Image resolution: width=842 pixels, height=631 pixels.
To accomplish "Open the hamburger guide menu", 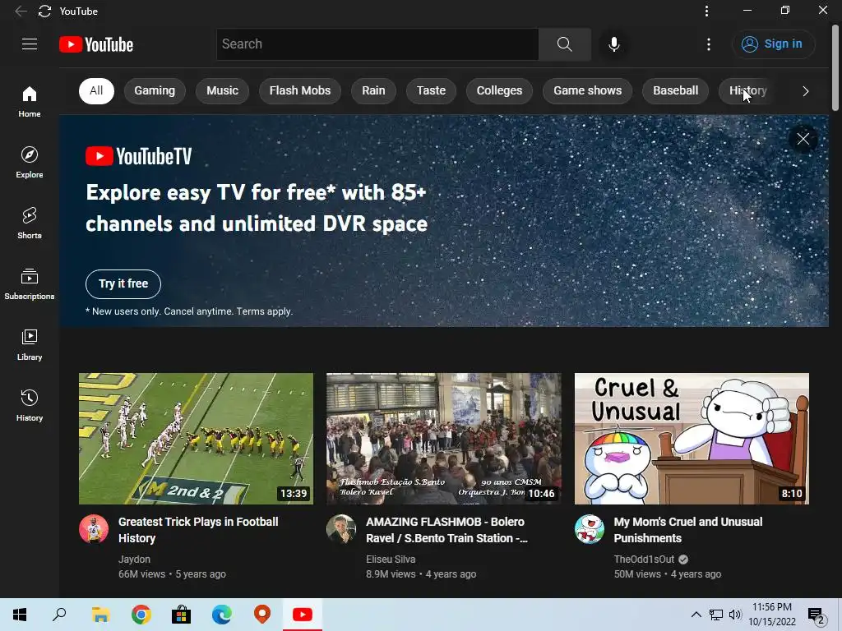I will point(30,44).
